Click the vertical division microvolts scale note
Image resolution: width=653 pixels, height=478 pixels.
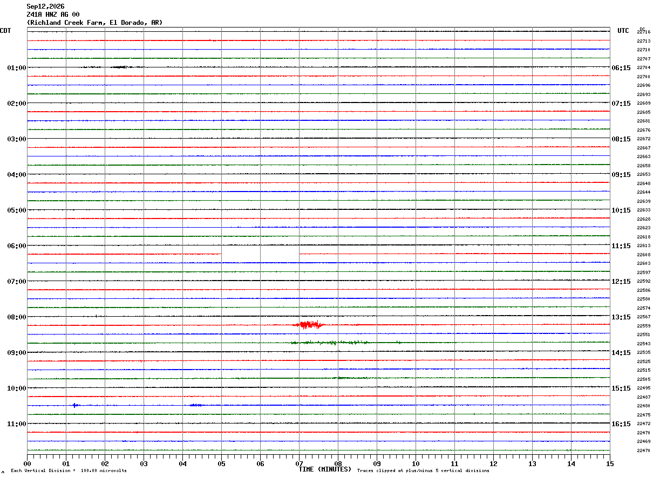tap(69, 471)
